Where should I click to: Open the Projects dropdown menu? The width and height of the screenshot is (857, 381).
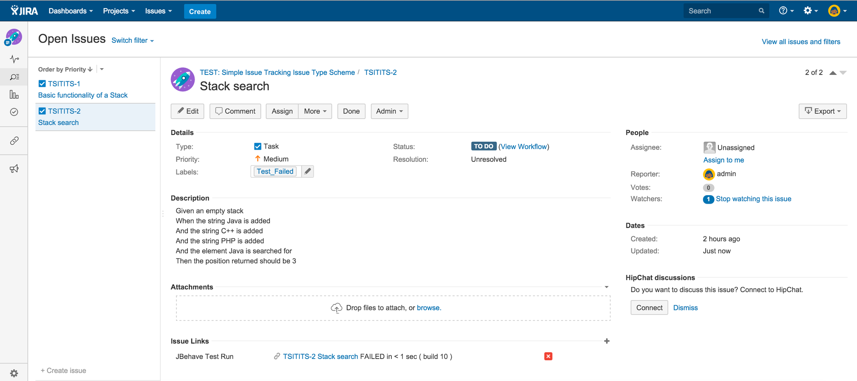point(119,11)
